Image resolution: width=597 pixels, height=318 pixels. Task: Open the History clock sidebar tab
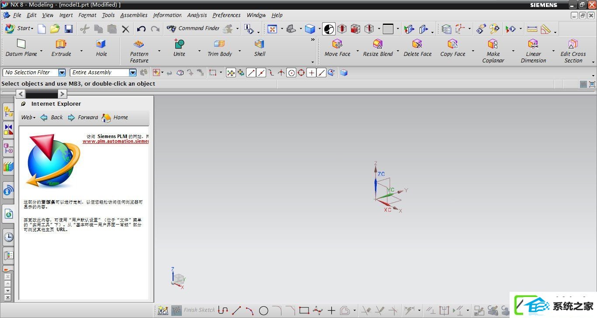[8, 237]
